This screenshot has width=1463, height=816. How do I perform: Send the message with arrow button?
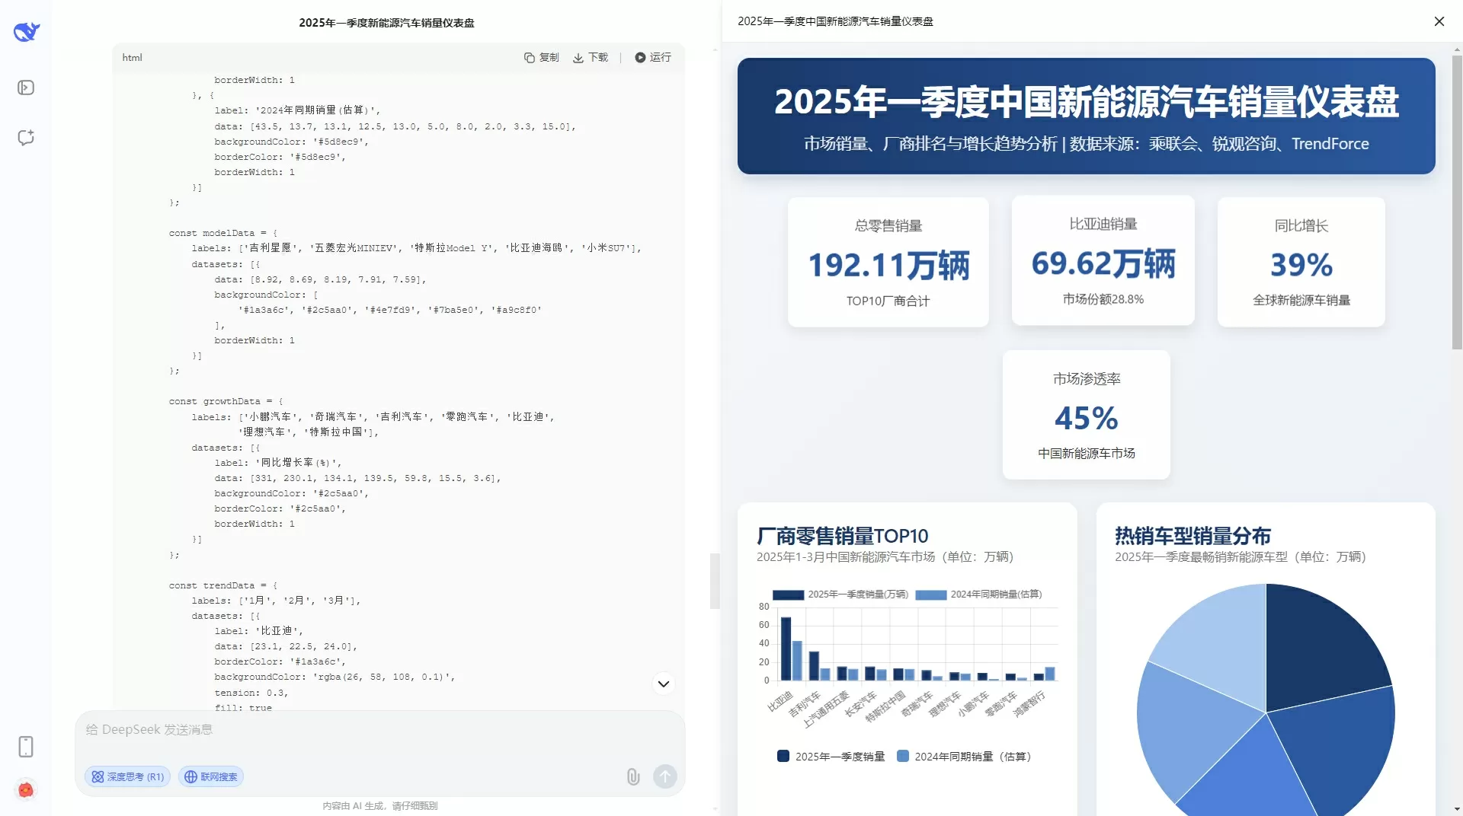pyautogui.click(x=665, y=776)
